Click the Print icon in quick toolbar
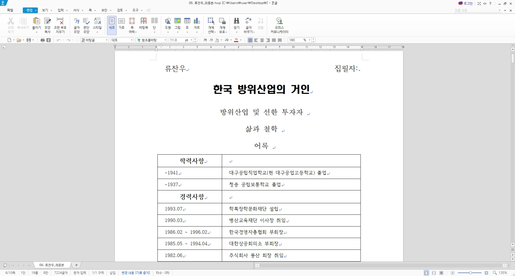This screenshot has height=276, width=515. (42, 40)
